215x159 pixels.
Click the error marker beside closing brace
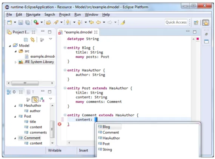60,124
